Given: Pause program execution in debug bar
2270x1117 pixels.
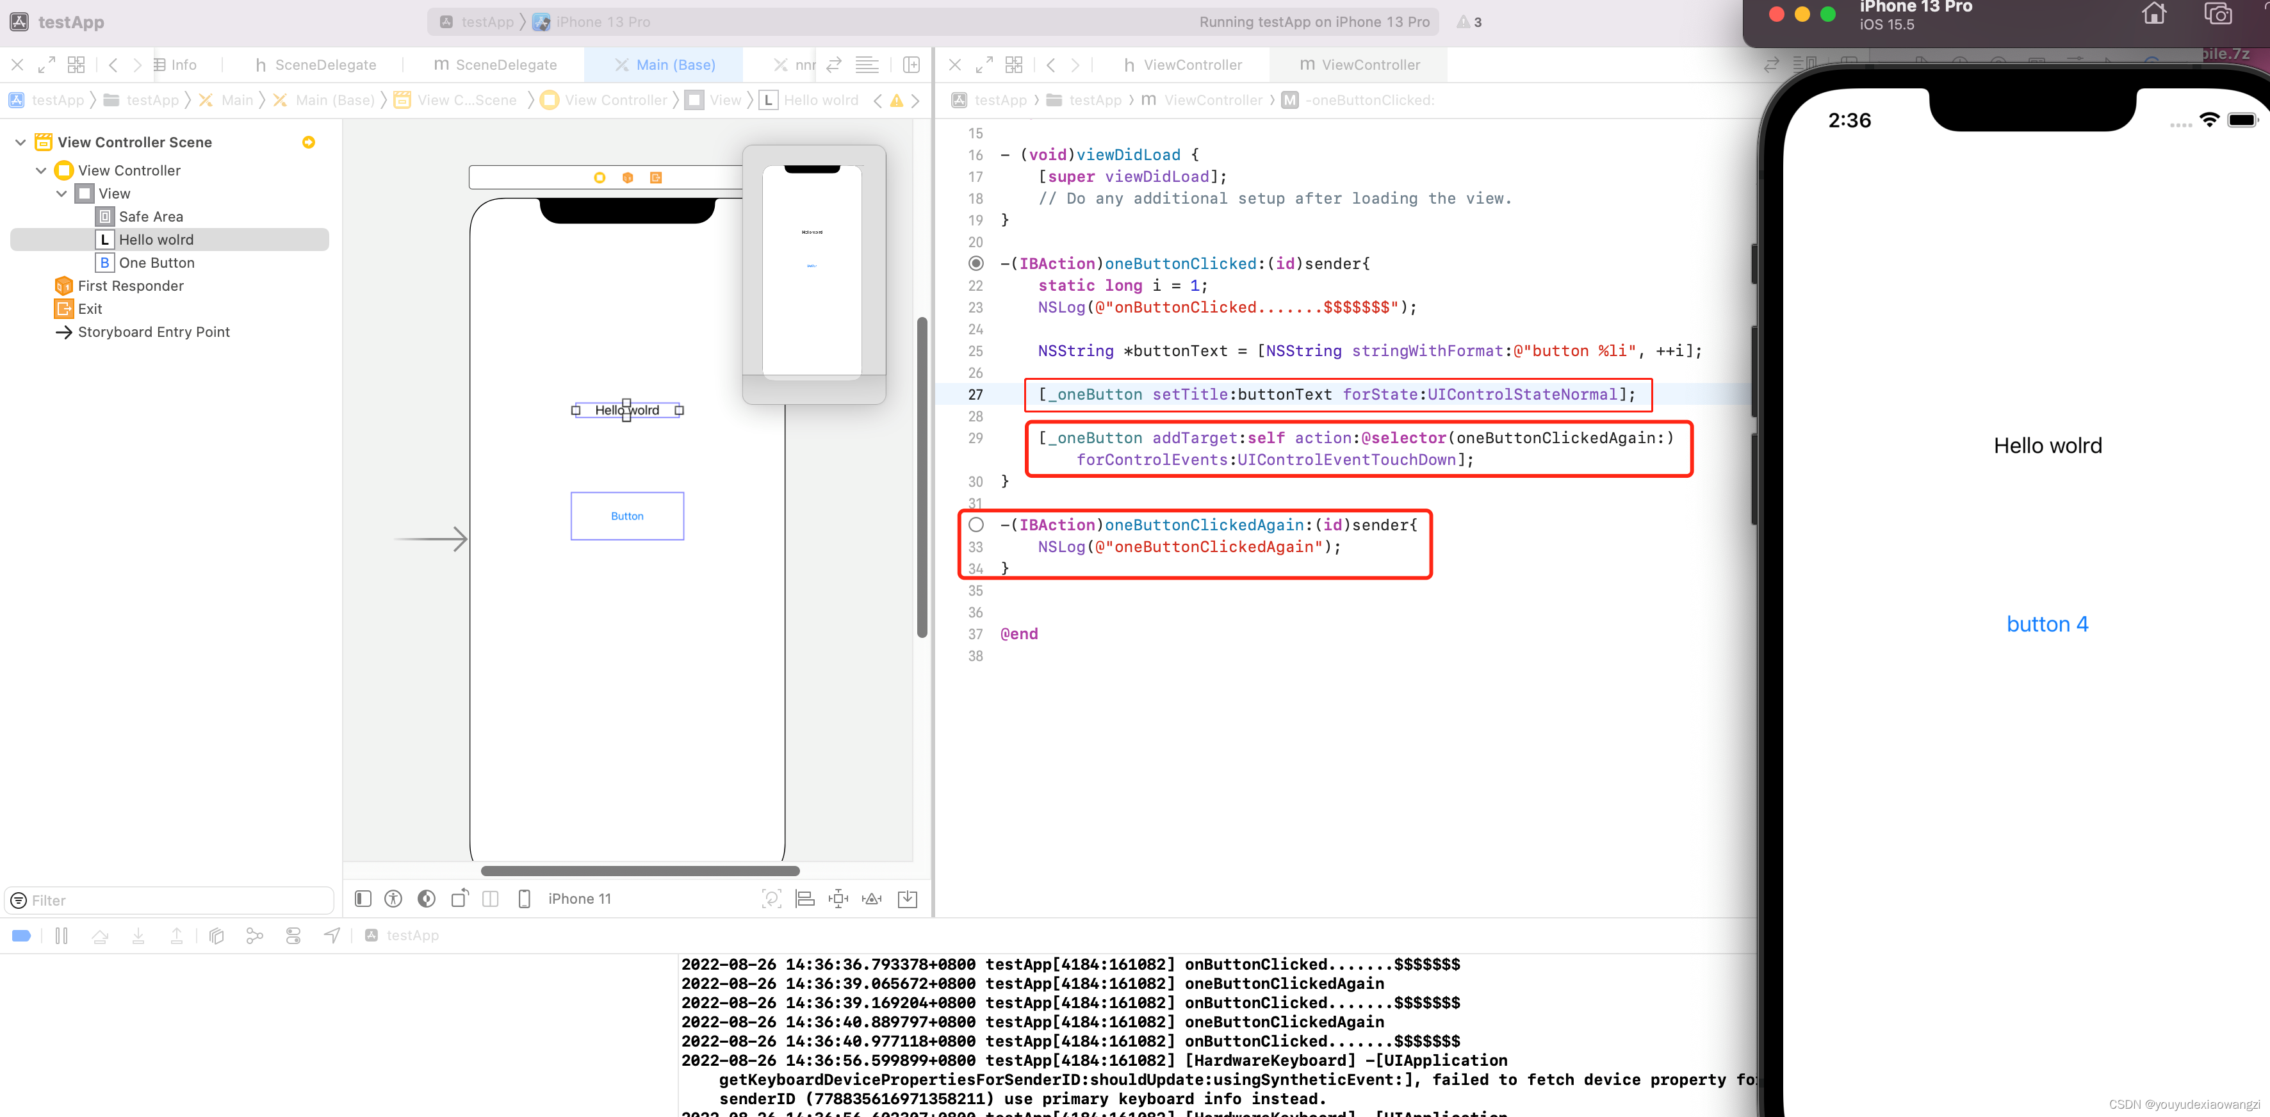Looking at the screenshot, I should (61, 936).
